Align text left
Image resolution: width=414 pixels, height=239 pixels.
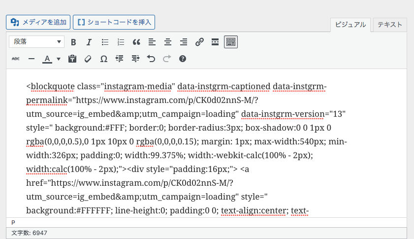(x=152, y=42)
